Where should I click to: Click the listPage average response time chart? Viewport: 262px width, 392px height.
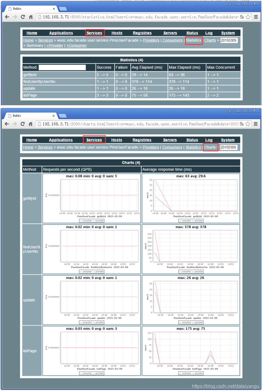[191, 351]
